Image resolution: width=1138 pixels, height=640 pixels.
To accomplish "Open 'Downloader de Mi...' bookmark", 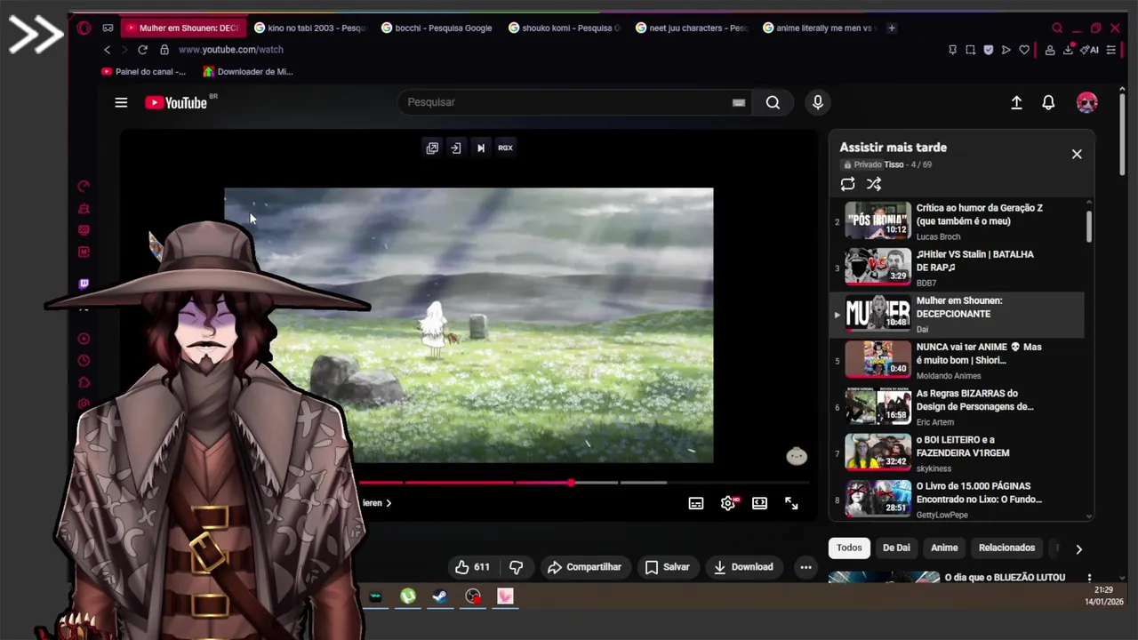I will [x=248, y=71].
